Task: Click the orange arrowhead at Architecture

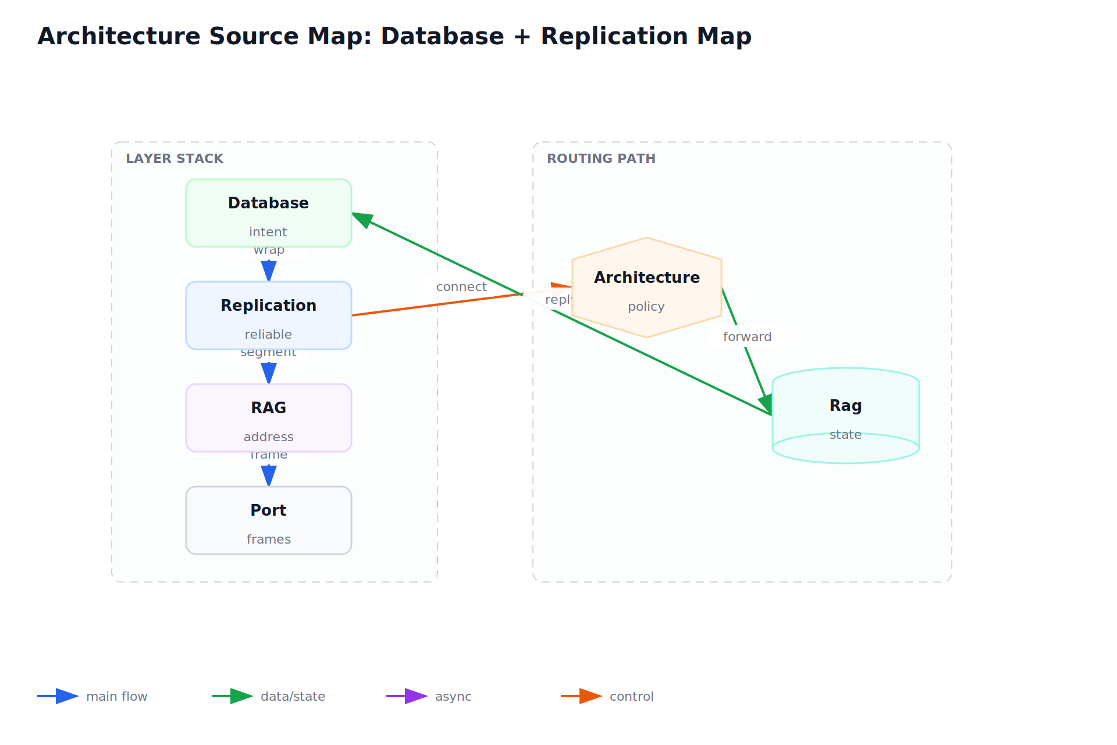Action: click(561, 285)
